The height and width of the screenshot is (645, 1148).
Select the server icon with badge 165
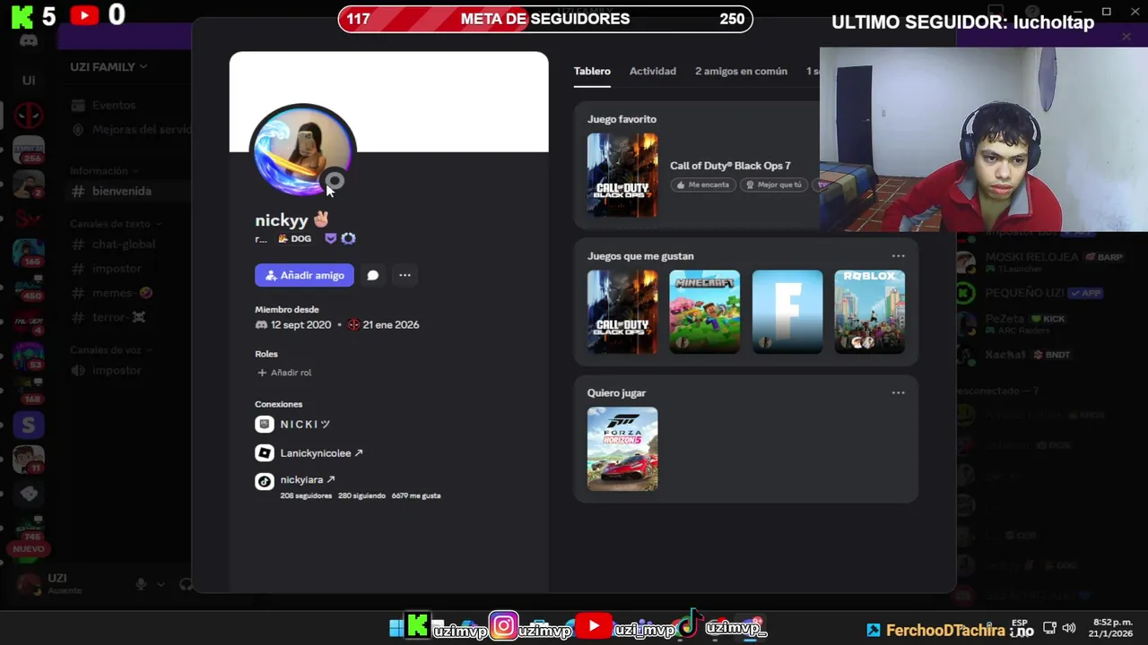tap(29, 253)
